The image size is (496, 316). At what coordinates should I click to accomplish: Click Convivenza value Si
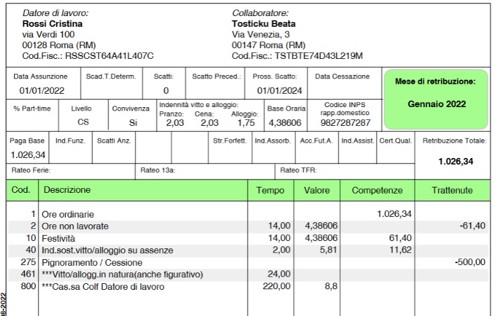133,123
